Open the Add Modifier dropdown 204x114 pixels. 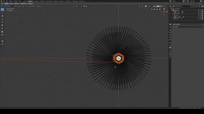187,27
